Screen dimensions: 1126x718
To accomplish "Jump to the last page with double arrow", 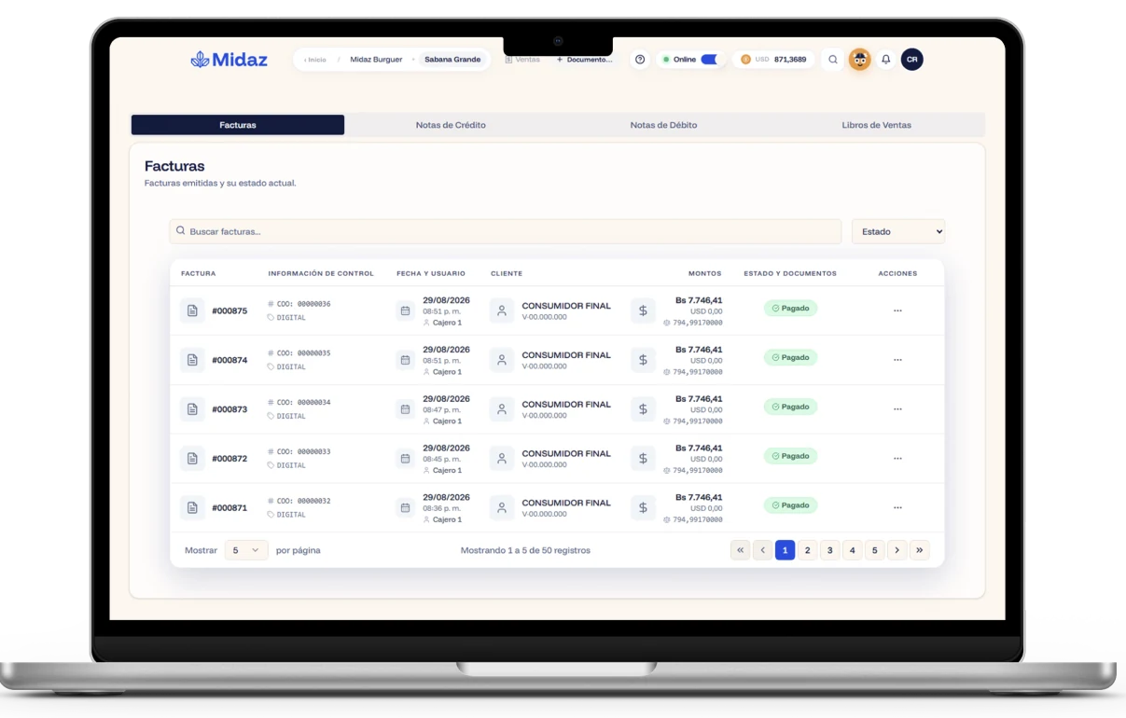I will tap(920, 550).
